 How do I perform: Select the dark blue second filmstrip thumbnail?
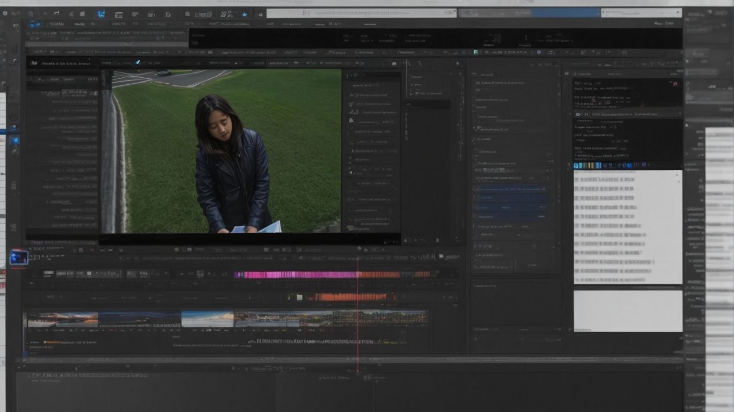(x=140, y=319)
